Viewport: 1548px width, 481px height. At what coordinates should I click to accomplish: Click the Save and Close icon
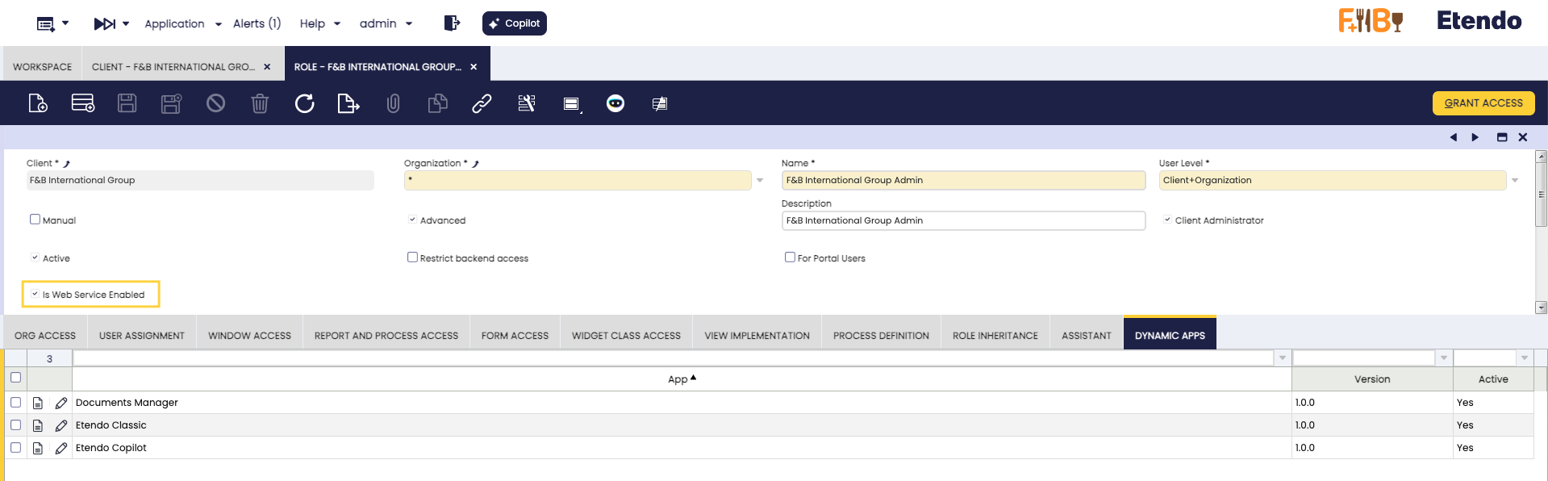(x=171, y=103)
